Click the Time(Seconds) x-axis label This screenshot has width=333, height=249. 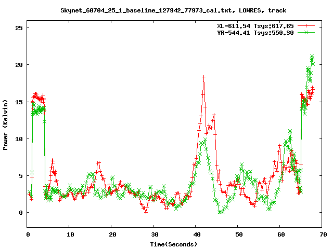173,244
